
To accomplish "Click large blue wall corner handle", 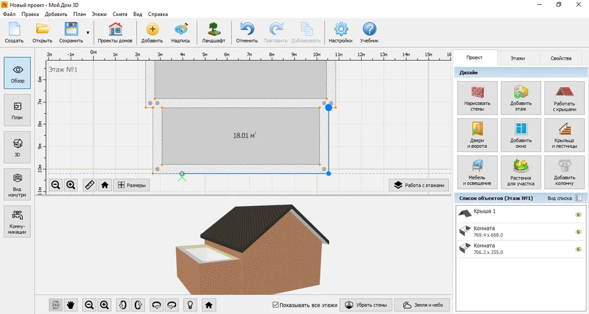I will pyautogui.click(x=329, y=107).
